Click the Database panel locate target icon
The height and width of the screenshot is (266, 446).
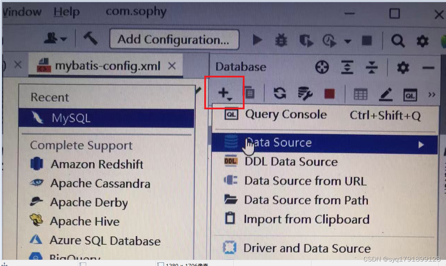tap(322, 67)
